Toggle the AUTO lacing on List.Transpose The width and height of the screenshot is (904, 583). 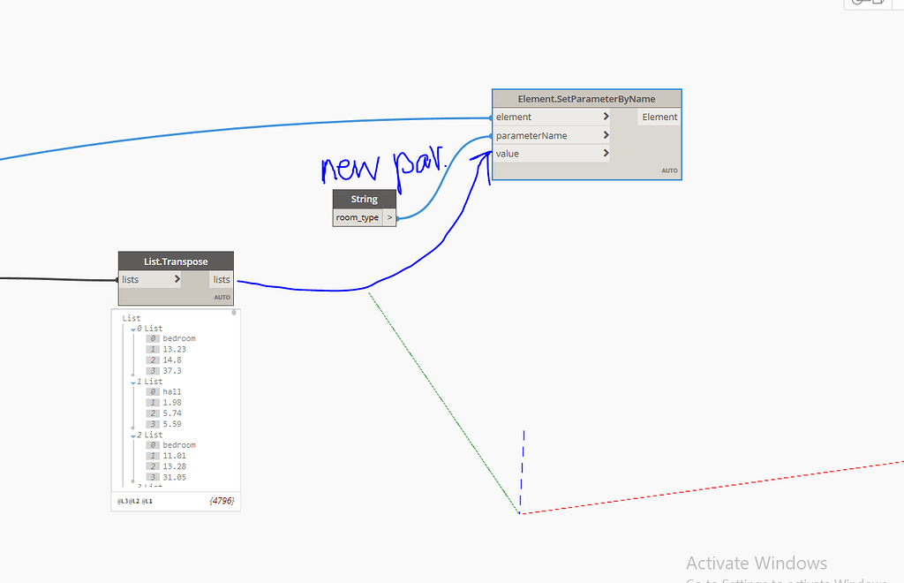(222, 298)
